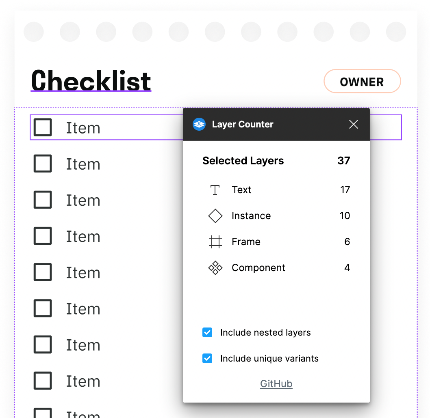430x418 pixels.
Task: Click the Text layer type icon
Action: click(215, 190)
